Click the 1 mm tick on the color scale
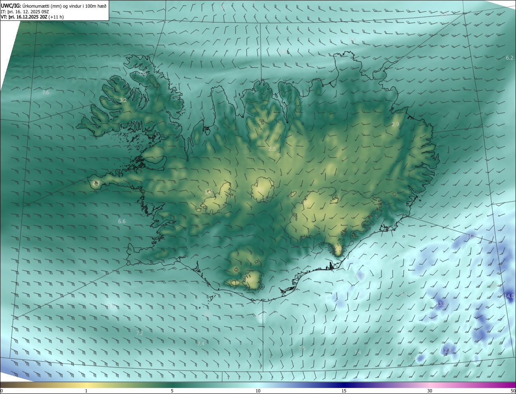Image resolution: width=516 pixels, height=394 pixels. [x=86, y=391]
